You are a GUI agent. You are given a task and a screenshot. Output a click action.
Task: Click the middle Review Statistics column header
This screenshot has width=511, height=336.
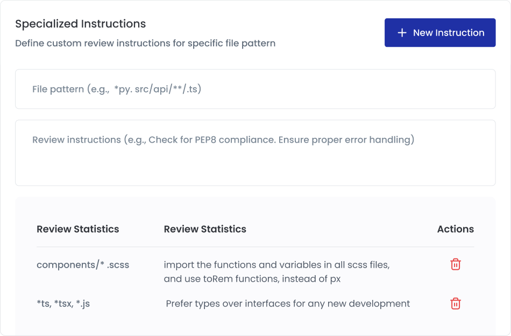pos(205,229)
